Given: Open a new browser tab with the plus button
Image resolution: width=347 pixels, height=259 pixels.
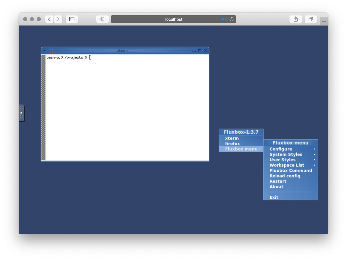Looking at the screenshot, I should pyautogui.click(x=324, y=20).
